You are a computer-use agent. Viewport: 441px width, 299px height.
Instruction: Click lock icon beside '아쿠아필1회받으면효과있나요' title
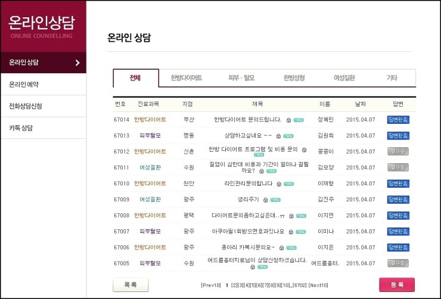coord(291,232)
